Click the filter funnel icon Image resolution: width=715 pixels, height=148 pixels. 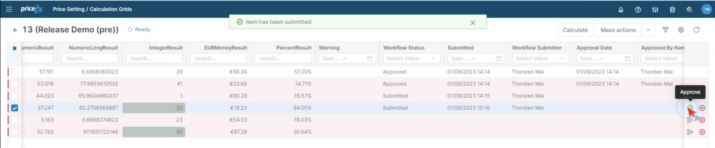[665, 30]
